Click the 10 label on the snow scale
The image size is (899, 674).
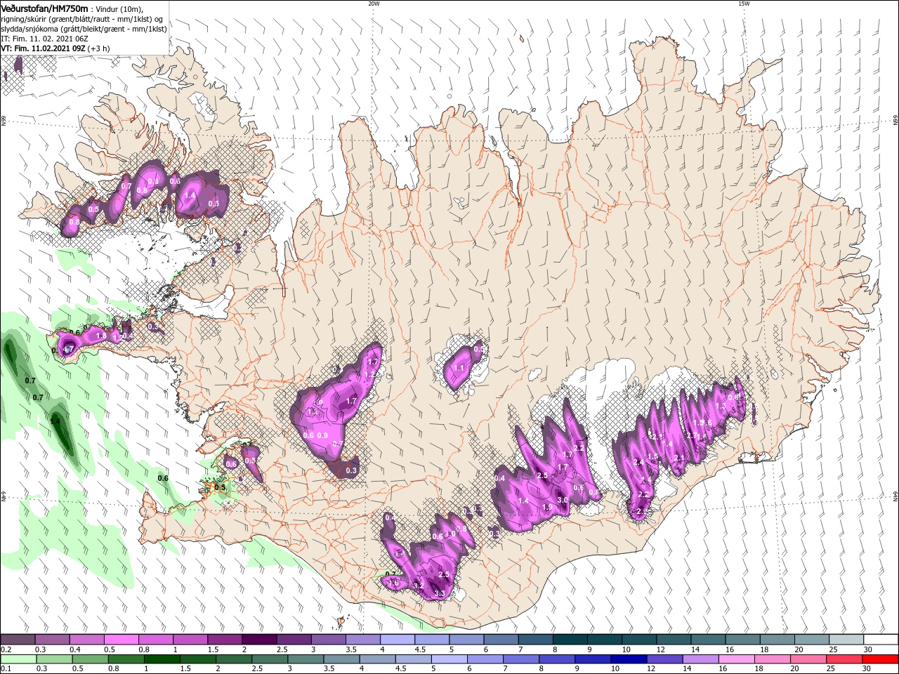click(x=626, y=650)
